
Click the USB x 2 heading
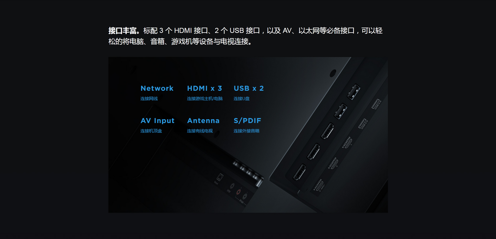click(x=249, y=88)
